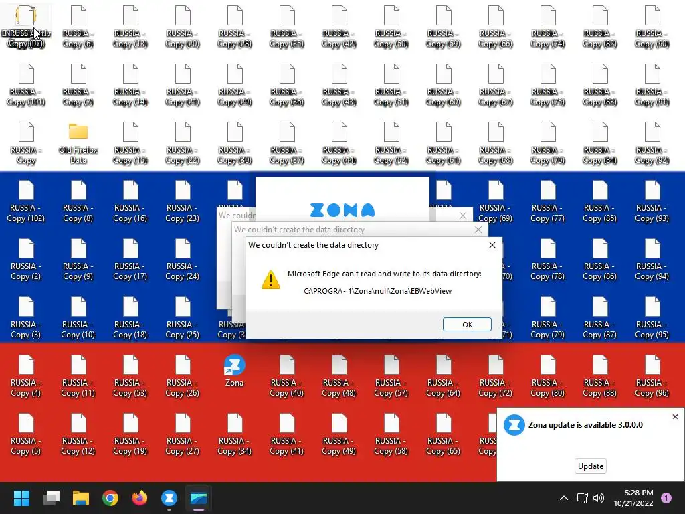Select file RUSSIA - Copy (10)
685x514 pixels.
(78, 317)
